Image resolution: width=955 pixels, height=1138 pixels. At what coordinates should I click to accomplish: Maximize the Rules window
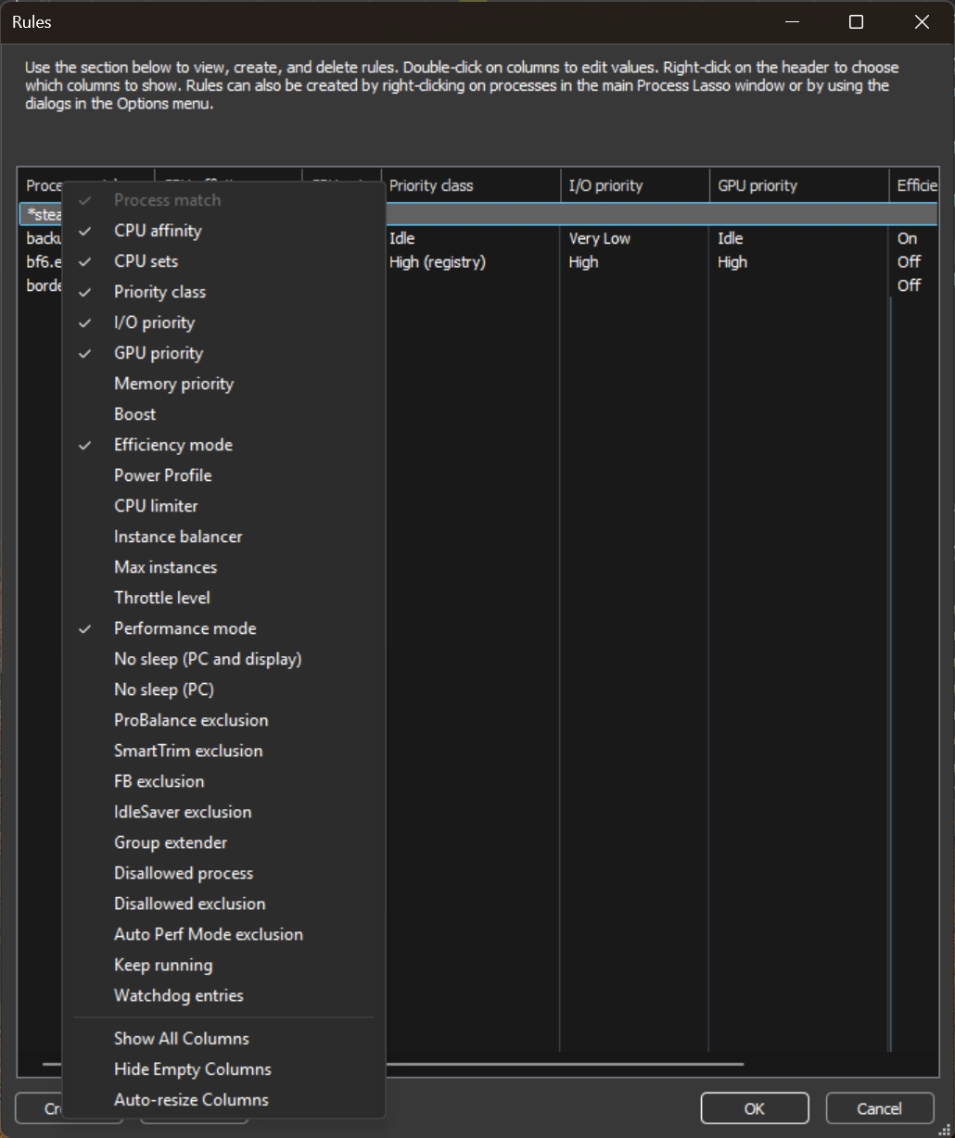click(x=856, y=22)
